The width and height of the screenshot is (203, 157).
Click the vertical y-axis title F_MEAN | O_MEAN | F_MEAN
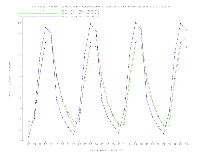click(x=10, y=81)
